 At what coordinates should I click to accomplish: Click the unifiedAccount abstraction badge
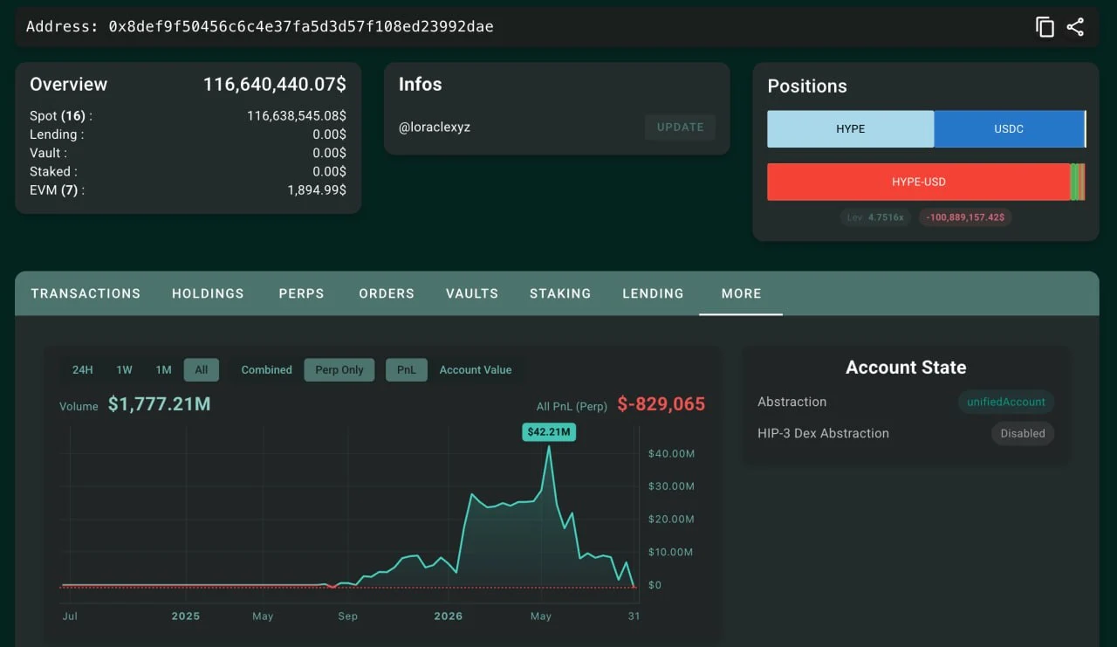coord(1005,402)
